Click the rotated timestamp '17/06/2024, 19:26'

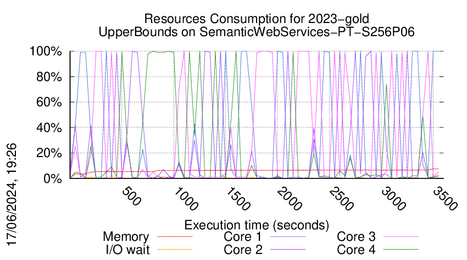coord(12,195)
